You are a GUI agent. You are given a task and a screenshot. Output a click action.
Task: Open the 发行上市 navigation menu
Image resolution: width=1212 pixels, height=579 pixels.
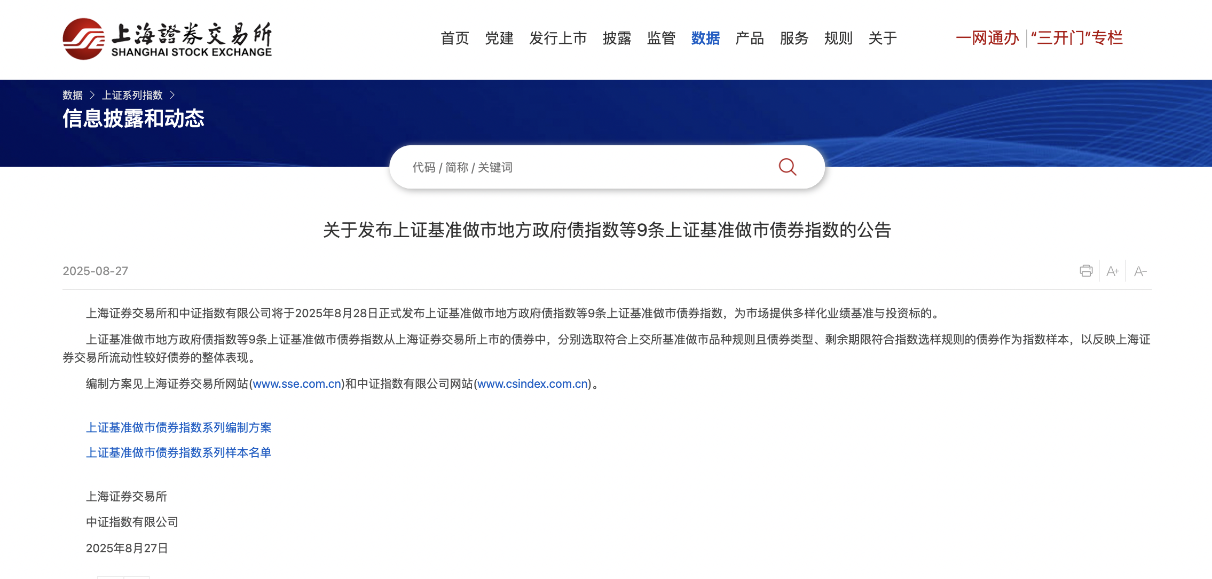tap(558, 38)
